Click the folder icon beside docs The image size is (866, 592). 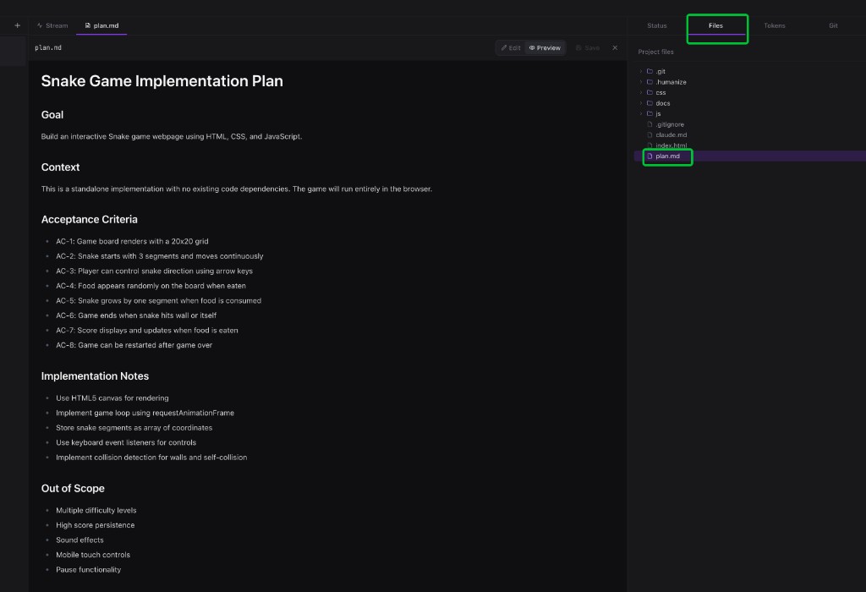(650, 103)
